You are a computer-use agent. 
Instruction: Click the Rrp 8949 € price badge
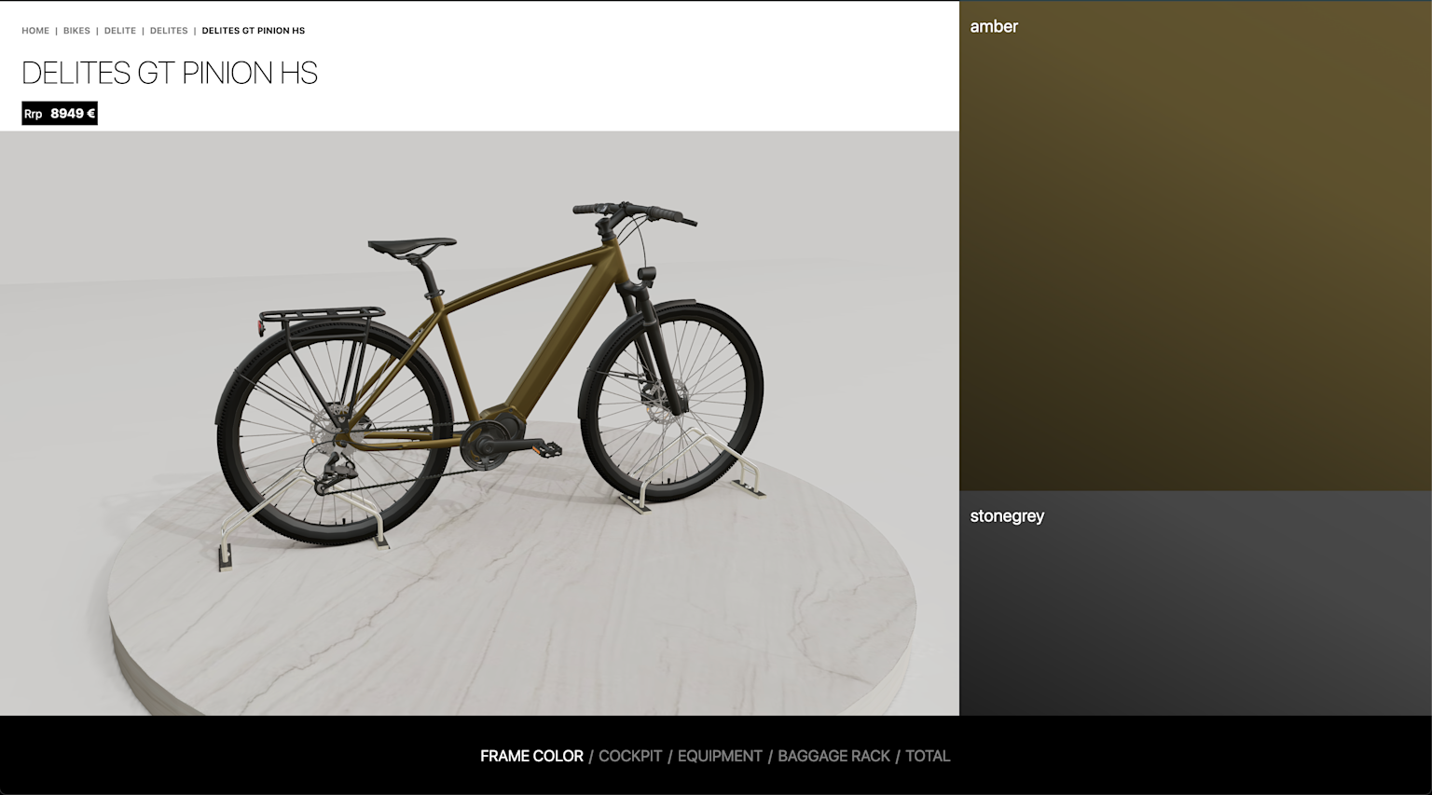(x=60, y=114)
